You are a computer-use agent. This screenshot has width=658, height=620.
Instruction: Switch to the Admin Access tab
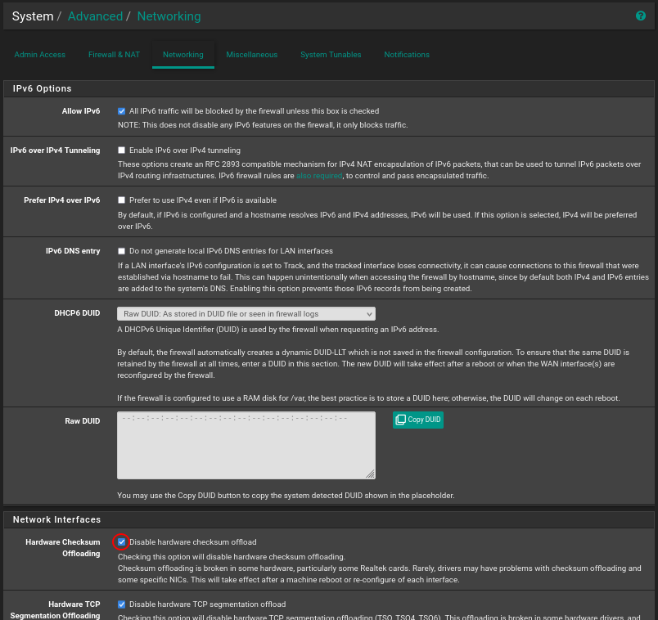tap(39, 55)
